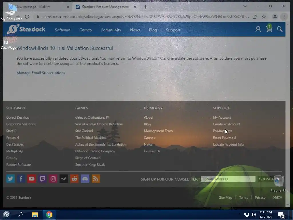The height and width of the screenshot is (220, 293).
Task: Open Stardock's Twitter page icon
Action: click(x=11, y=179)
